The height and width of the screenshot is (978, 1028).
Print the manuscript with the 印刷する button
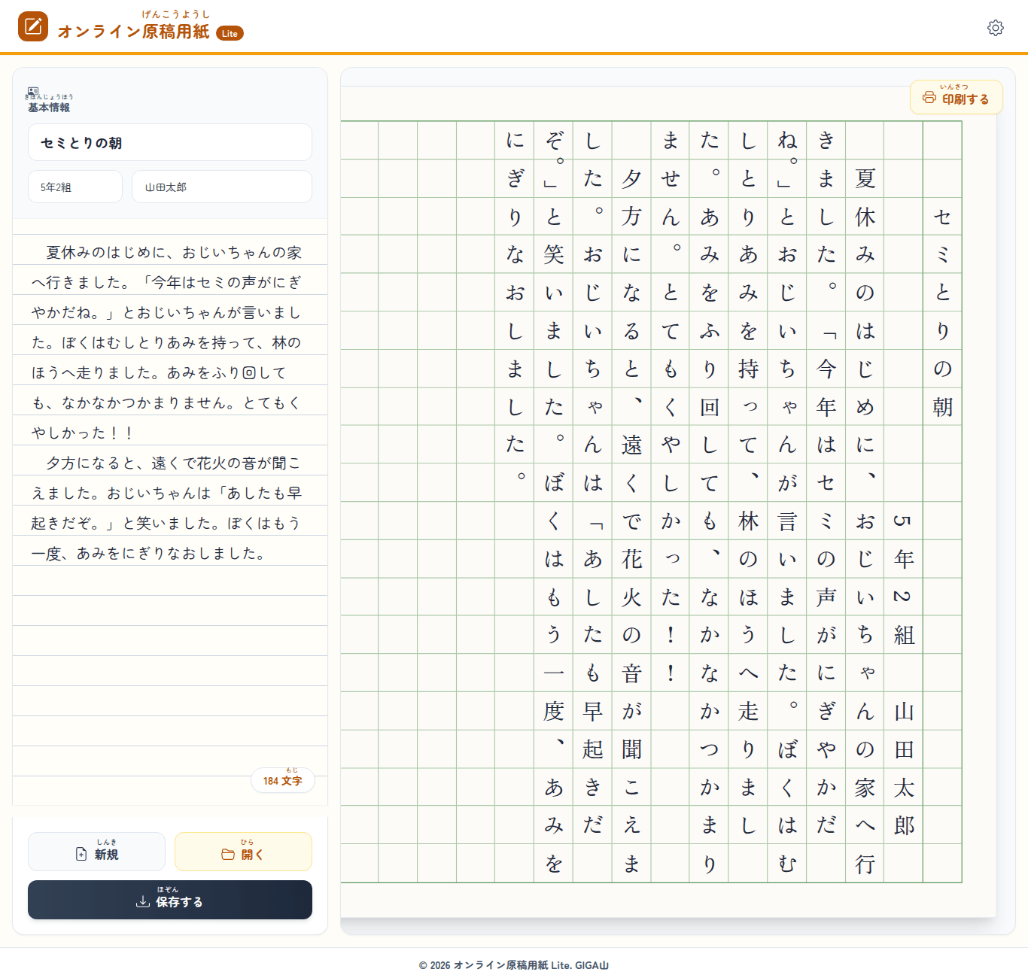coord(957,97)
